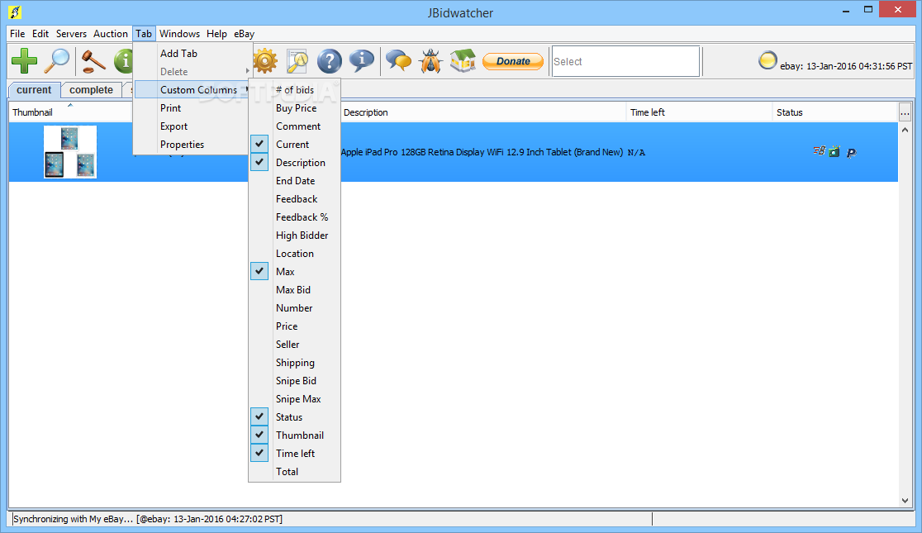
Task: Open the Edit menu
Action: click(40, 34)
